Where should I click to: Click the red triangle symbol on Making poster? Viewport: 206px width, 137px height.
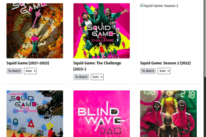31,124
